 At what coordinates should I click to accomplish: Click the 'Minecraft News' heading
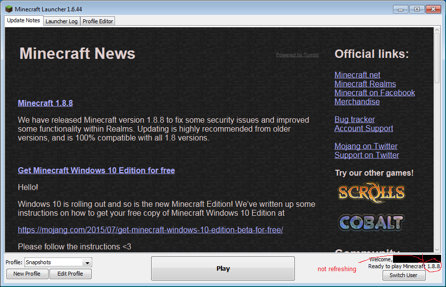point(77,53)
